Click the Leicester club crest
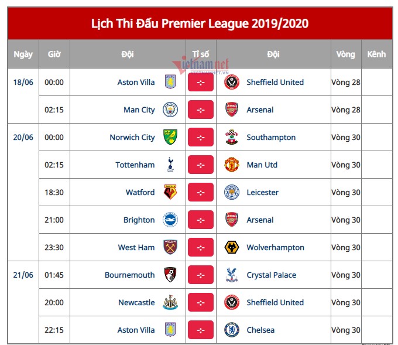The width and height of the screenshot is (398, 345). click(x=232, y=192)
